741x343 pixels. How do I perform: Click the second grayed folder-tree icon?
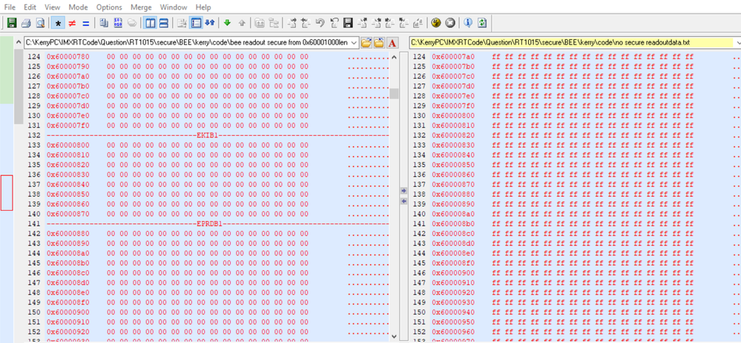pos(274,23)
